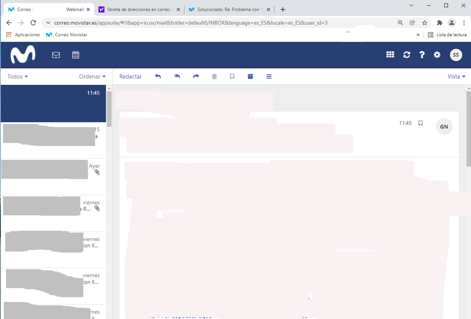Click the refresh icon in header
This screenshot has width=471, height=319.
[406, 55]
